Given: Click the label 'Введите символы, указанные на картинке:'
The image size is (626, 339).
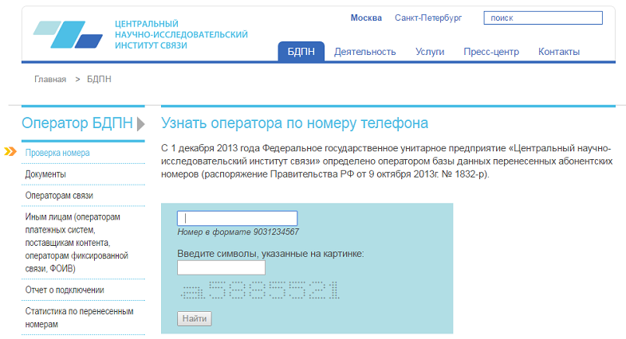Looking at the screenshot, I should coord(270,254).
